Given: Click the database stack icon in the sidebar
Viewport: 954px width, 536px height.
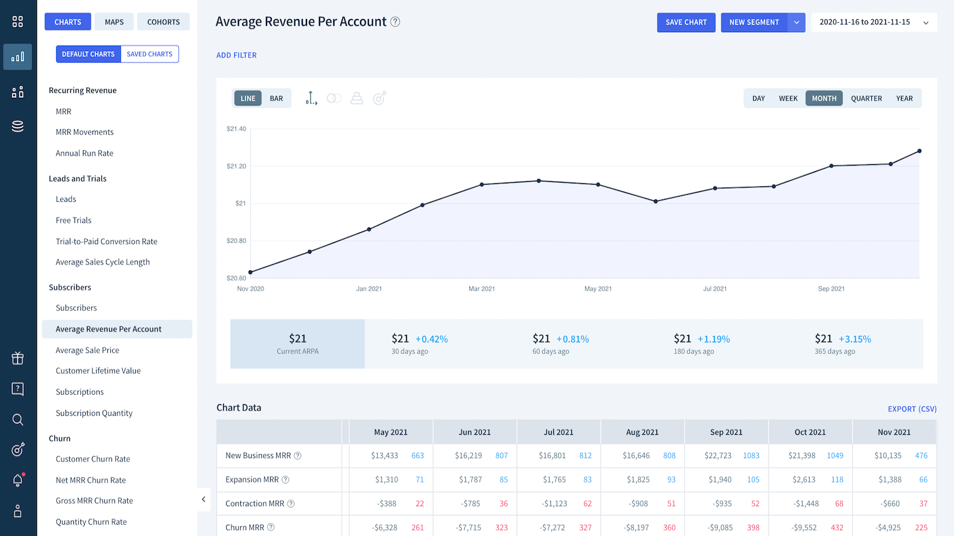Looking at the screenshot, I should point(18,126).
